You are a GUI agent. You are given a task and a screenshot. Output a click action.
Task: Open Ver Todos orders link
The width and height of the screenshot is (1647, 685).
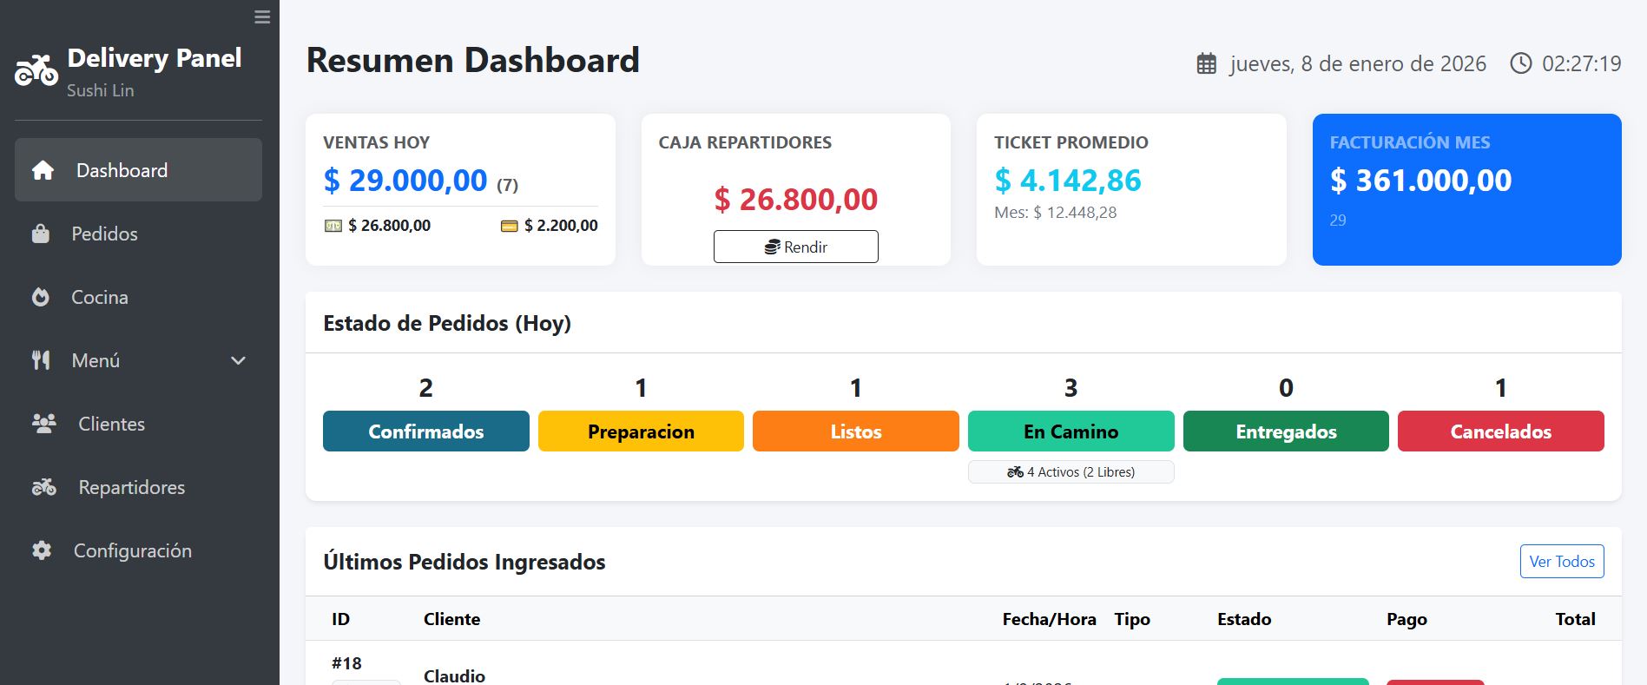[1561, 561]
